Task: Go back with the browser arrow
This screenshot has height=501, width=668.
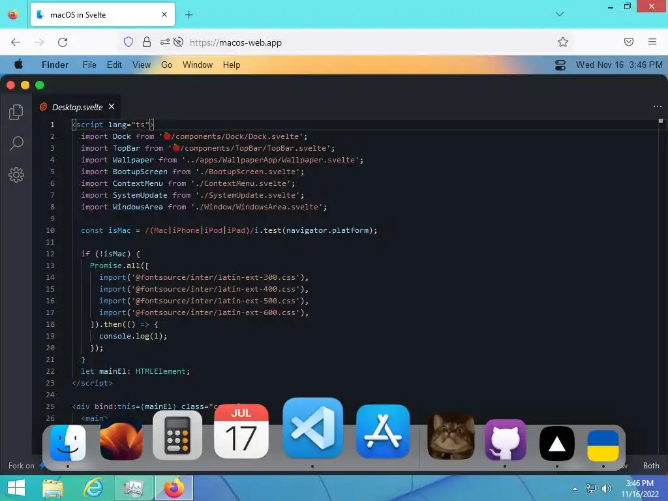Action: pyautogui.click(x=16, y=42)
